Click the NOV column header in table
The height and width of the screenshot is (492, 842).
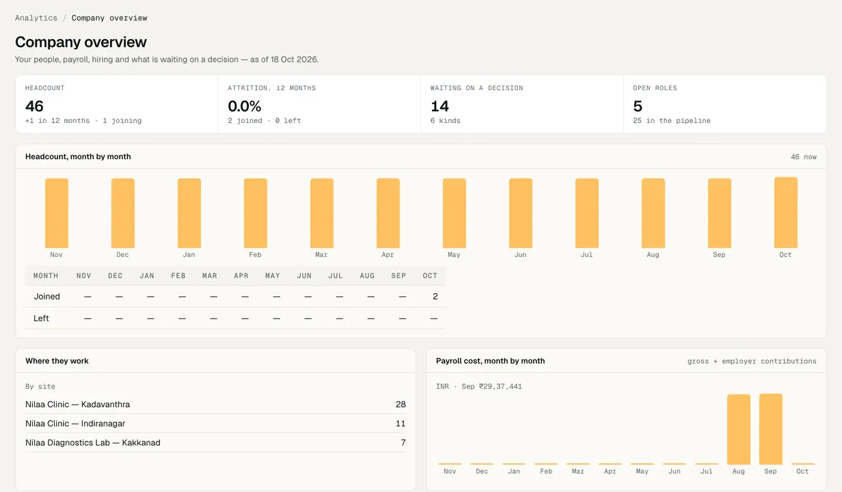84,276
